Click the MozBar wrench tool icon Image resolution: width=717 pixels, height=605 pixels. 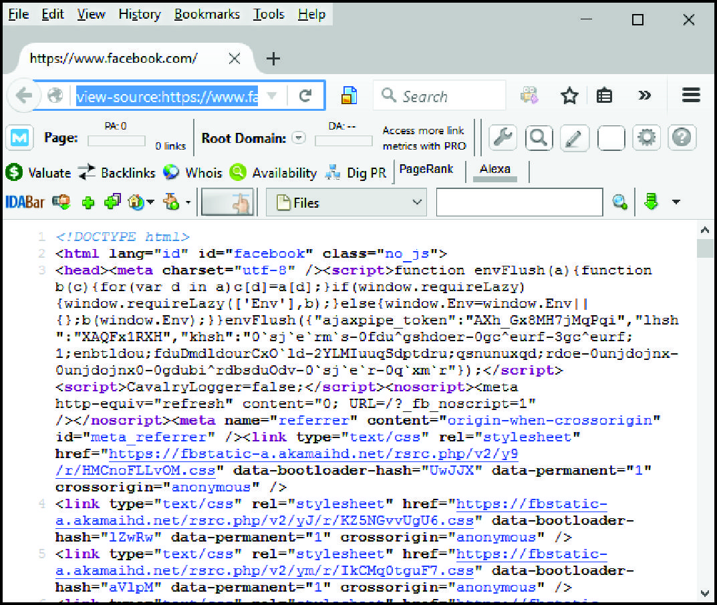[503, 138]
